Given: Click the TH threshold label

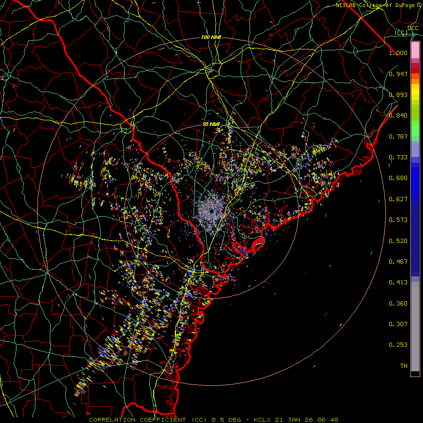Looking at the screenshot, I should tap(404, 366).
